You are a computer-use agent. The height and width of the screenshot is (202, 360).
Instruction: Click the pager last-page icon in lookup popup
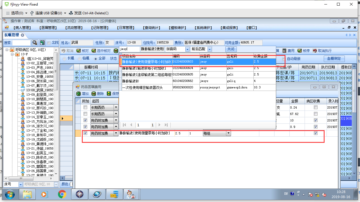pos(166,125)
